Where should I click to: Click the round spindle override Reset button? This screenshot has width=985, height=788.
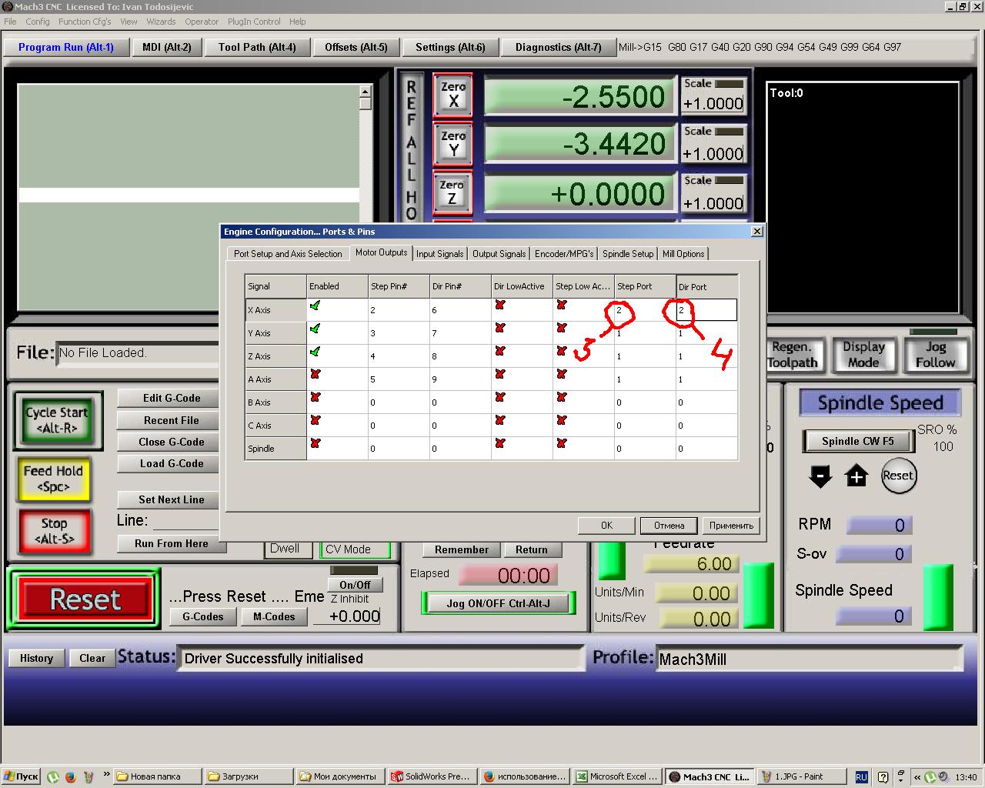[898, 476]
